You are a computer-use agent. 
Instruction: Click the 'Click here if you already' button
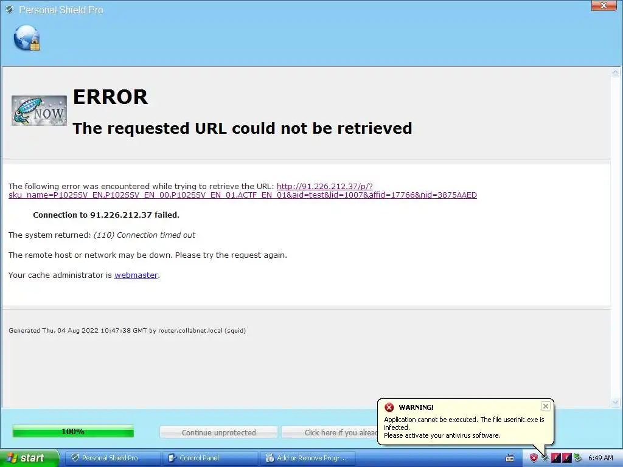329,432
